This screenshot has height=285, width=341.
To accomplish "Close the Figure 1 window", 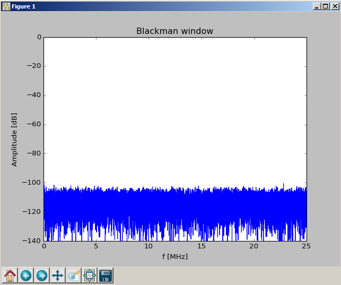I will pyautogui.click(x=335, y=6).
